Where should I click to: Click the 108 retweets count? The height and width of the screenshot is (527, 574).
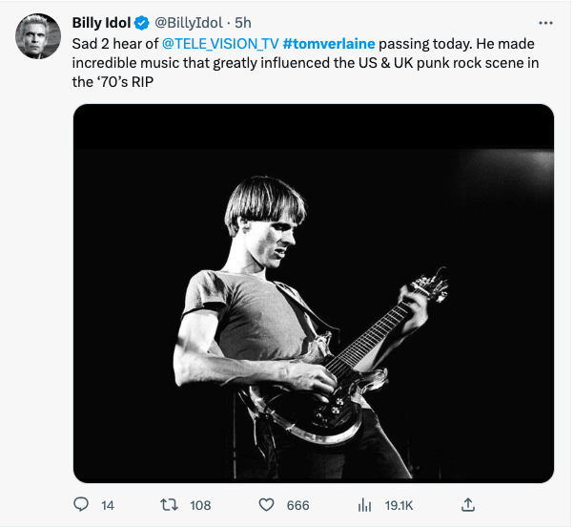[200, 505]
